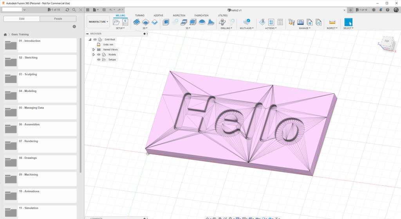401x219 pixels.
Task: Switch to the TURNING tab
Action: (140, 16)
